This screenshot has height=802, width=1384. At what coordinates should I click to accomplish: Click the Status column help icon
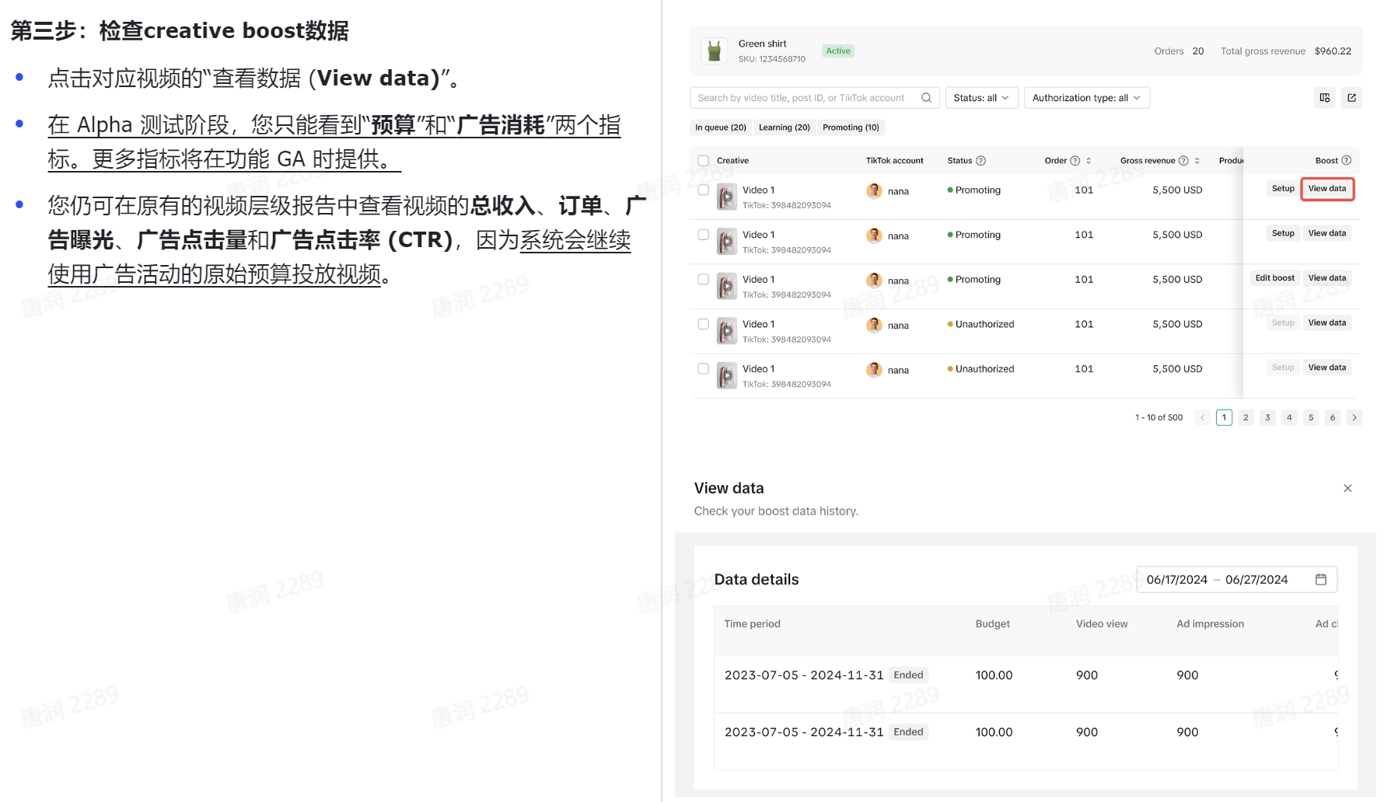980,161
